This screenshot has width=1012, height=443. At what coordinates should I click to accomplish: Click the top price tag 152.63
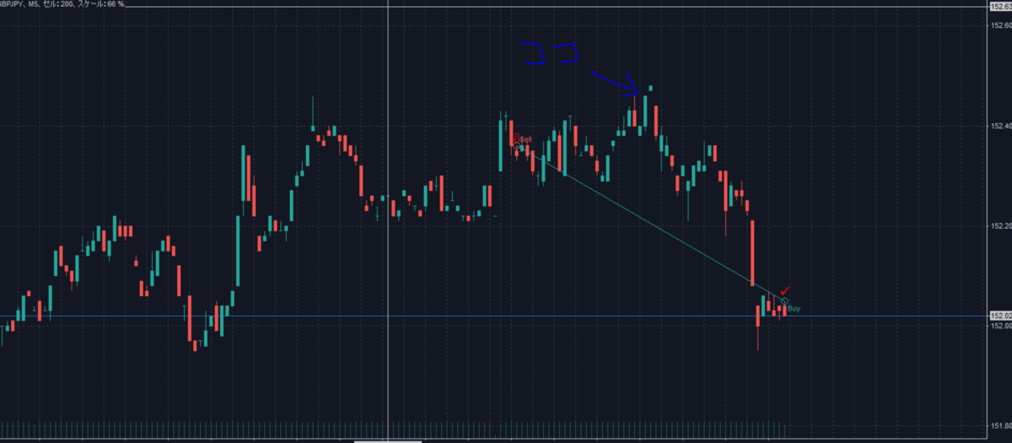pos(1000,7)
